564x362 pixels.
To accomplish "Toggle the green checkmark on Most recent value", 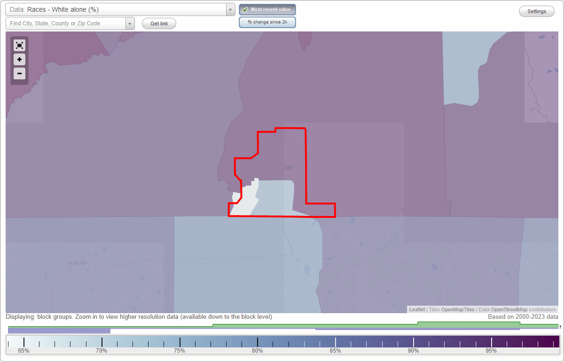I will [244, 9].
